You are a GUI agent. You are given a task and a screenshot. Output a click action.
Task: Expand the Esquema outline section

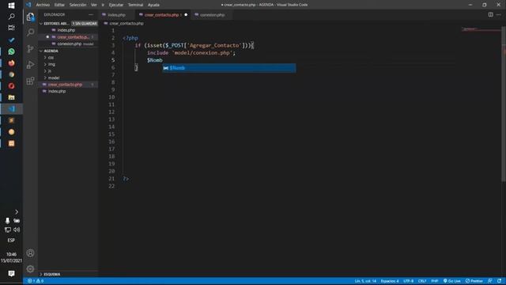(x=51, y=275)
